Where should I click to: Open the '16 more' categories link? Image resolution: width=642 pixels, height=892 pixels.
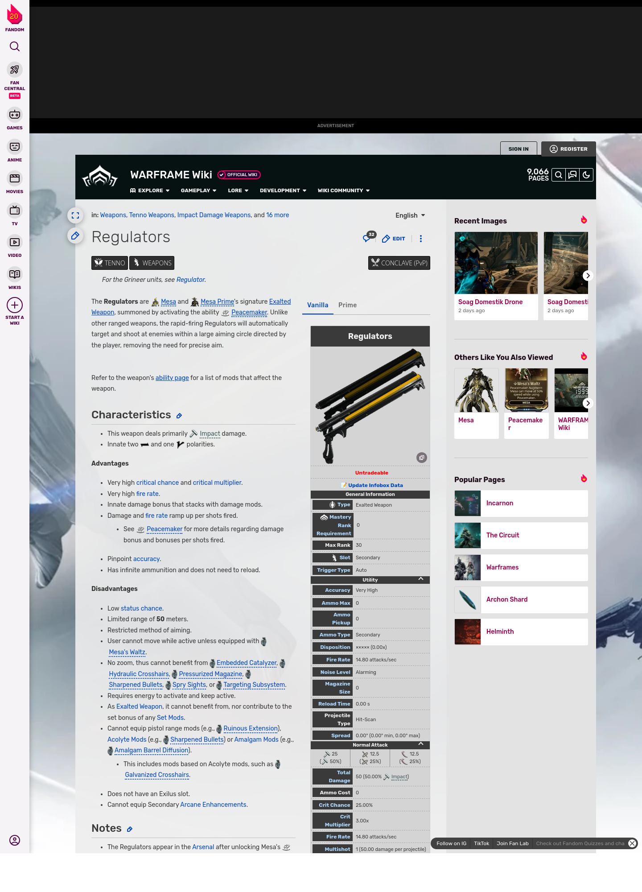coord(277,215)
